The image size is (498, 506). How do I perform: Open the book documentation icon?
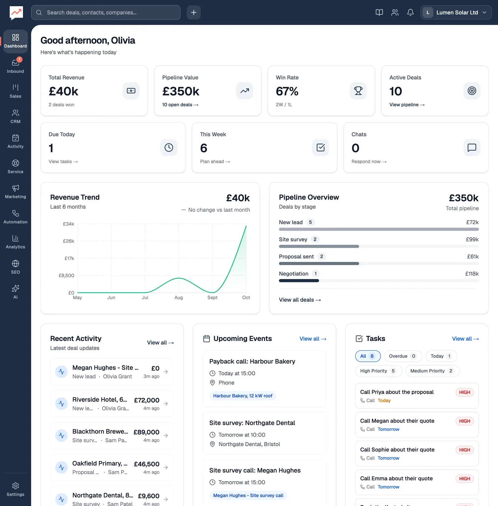(x=379, y=12)
